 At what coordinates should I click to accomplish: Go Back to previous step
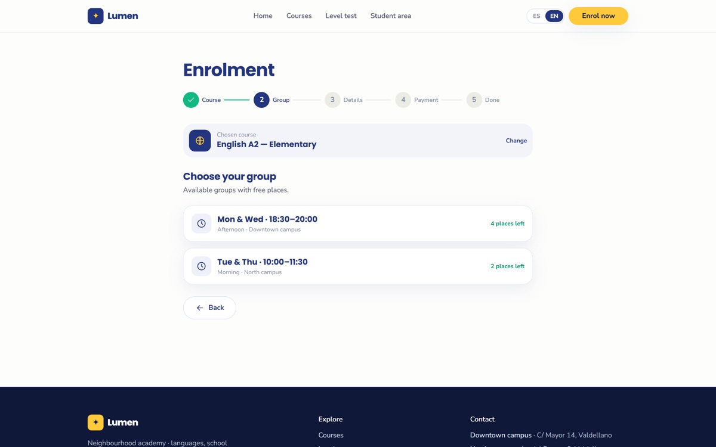pos(209,308)
